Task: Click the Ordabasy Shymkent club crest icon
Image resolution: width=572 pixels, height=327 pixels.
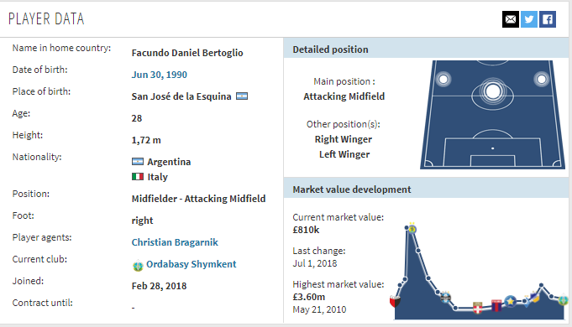Action: [x=138, y=266]
